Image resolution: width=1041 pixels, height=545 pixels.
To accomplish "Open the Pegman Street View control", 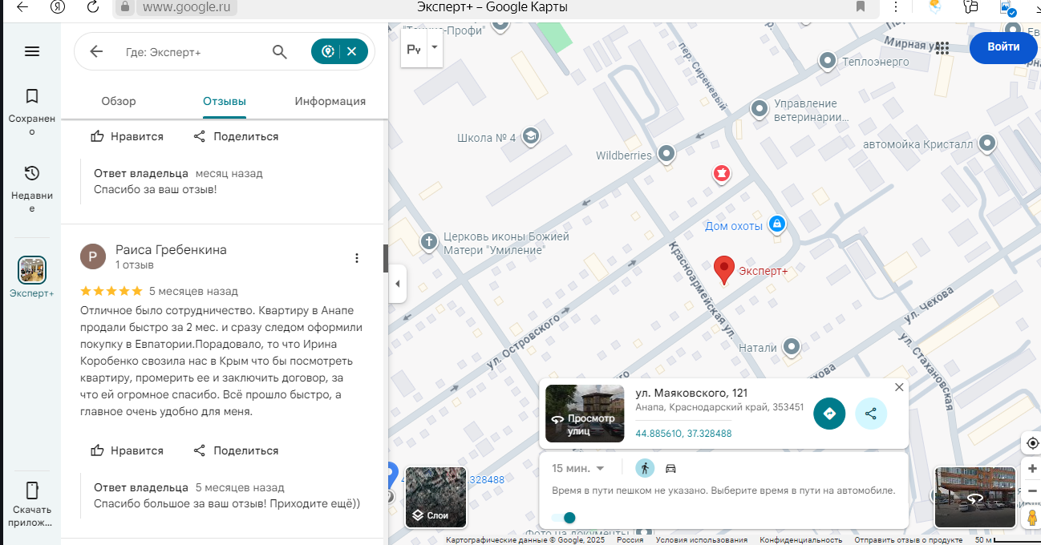I will coord(1032,517).
